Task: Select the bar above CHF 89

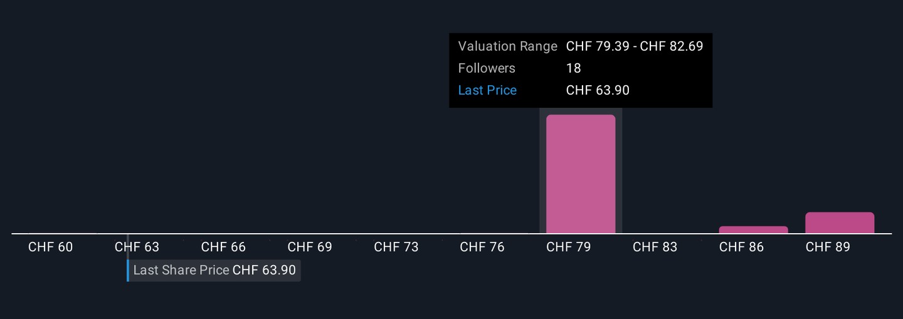Action: point(840,223)
